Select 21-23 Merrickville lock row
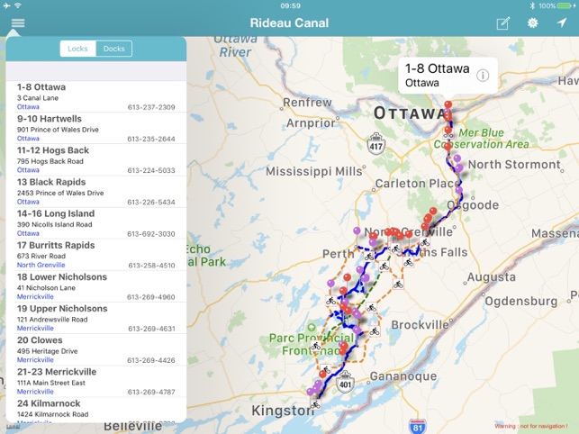 tap(96, 382)
